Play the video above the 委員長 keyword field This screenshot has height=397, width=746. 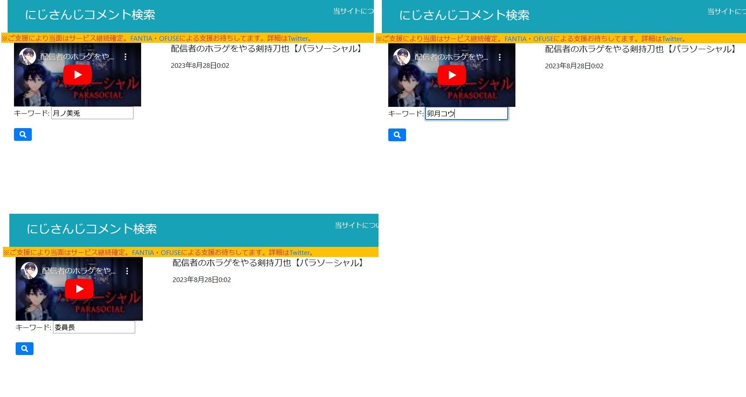(79, 289)
